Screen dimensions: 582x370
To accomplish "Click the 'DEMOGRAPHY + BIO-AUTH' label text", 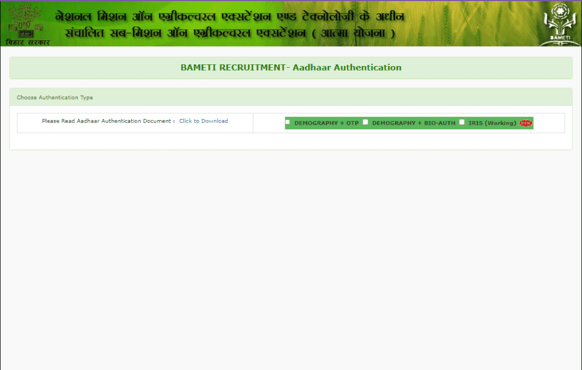I will click(413, 123).
